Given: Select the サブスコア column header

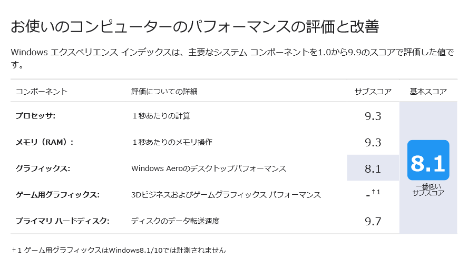Looking at the screenshot, I should click(x=373, y=92).
